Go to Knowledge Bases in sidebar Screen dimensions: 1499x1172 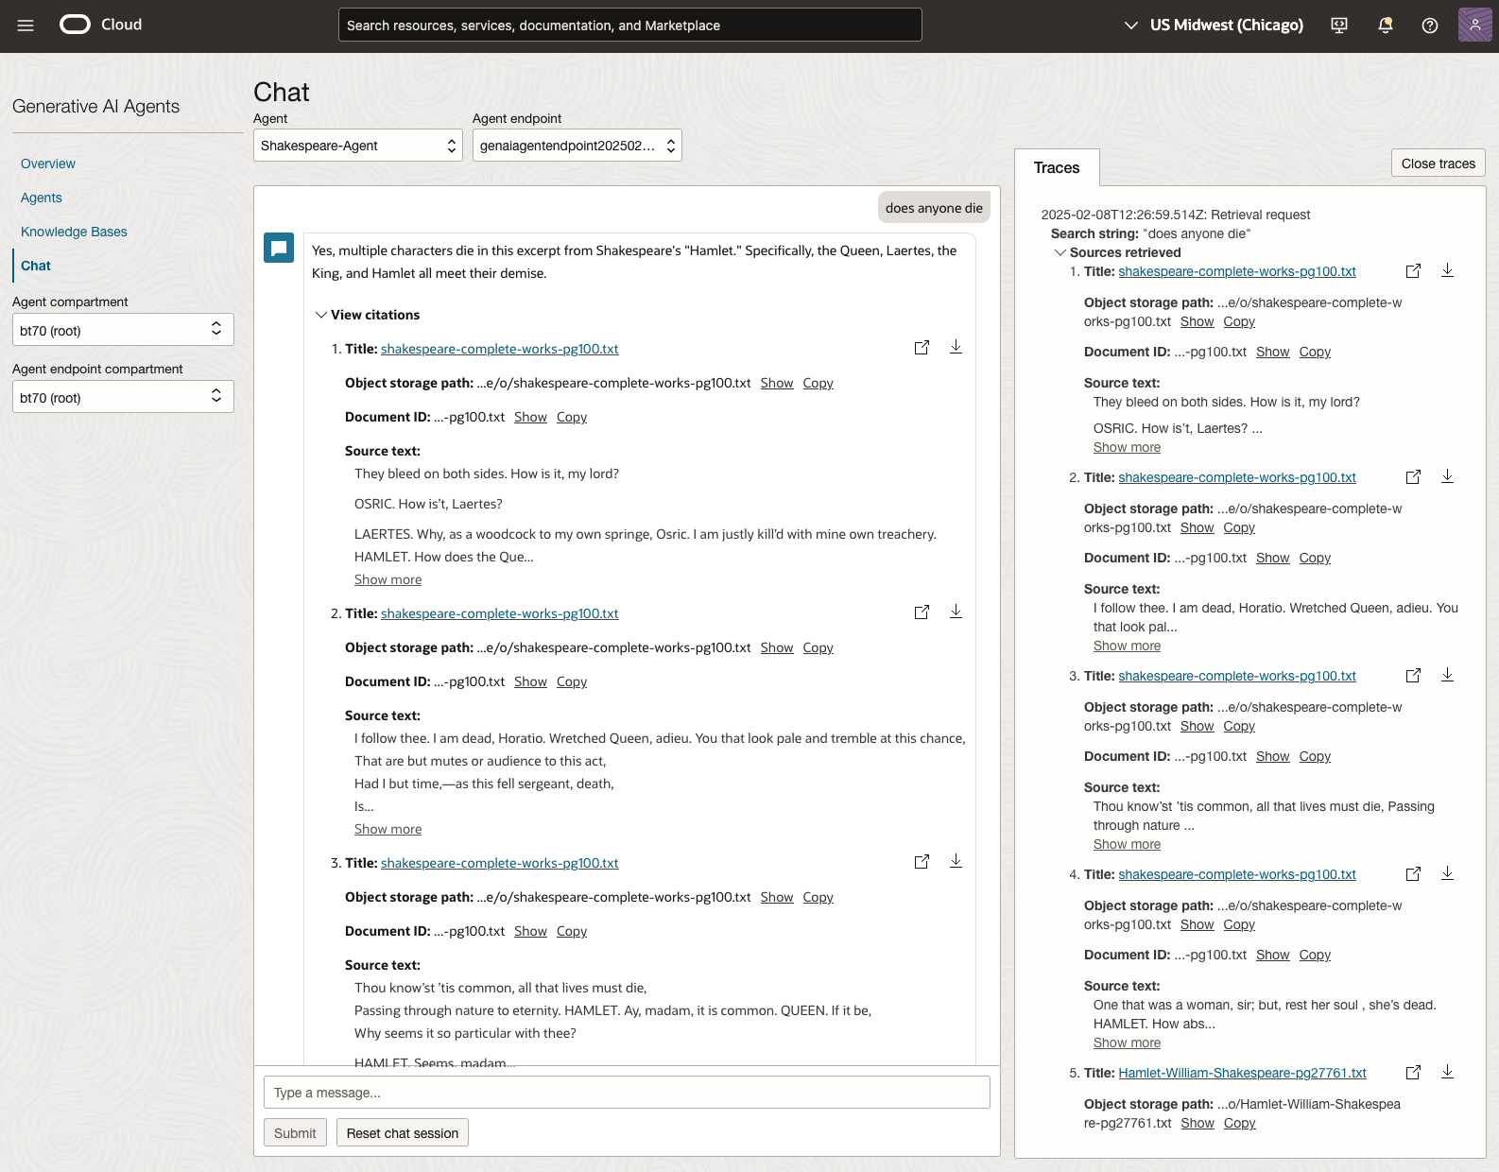74,232
